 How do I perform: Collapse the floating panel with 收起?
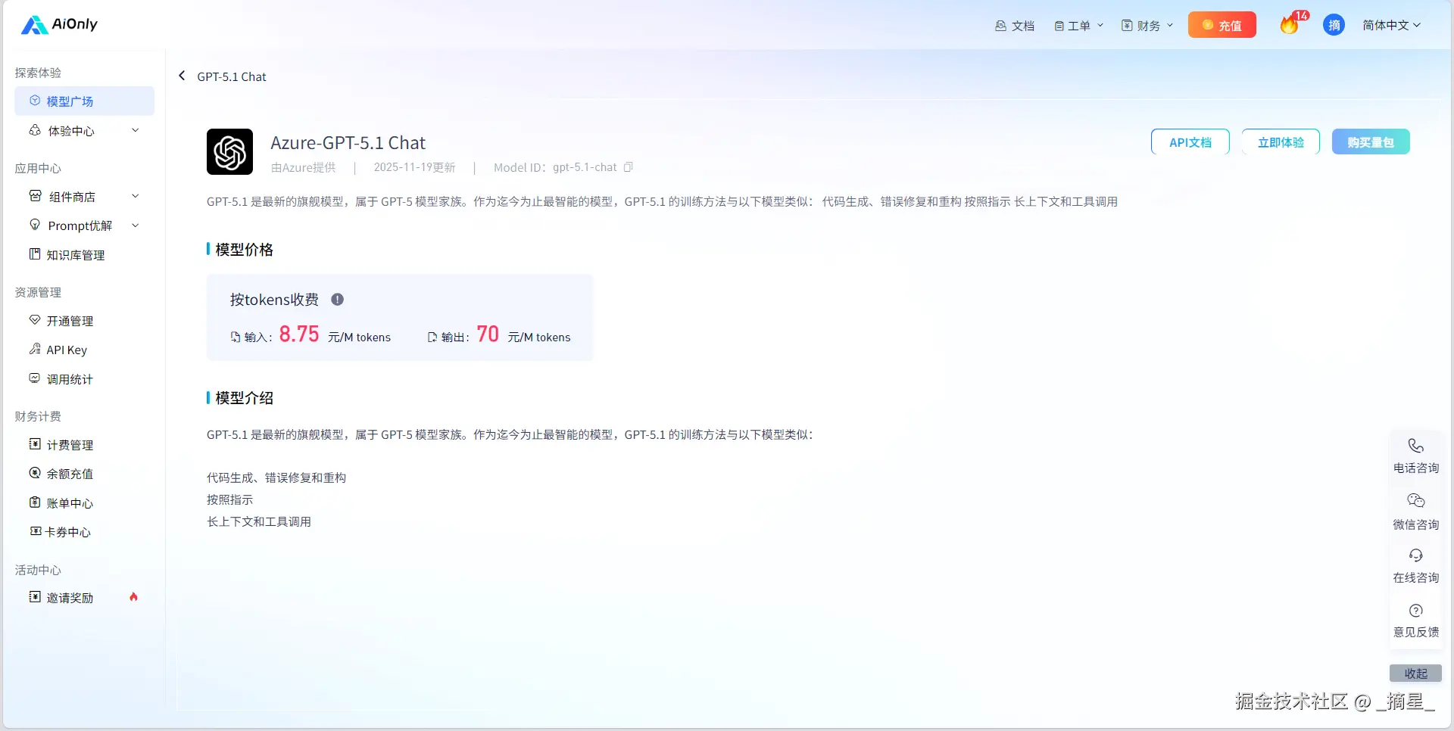(x=1415, y=673)
